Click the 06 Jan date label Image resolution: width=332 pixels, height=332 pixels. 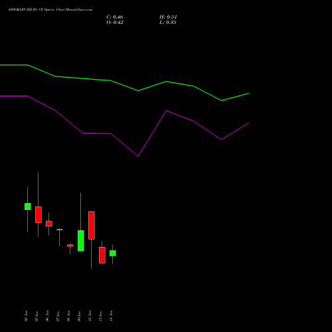(x=47, y=316)
